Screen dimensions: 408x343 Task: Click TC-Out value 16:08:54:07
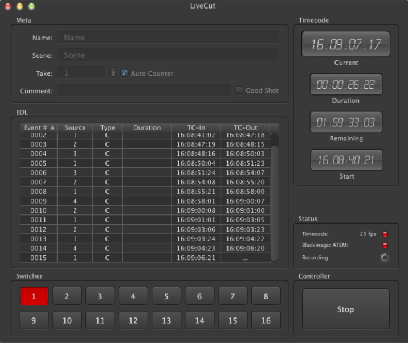[x=245, y=173]
